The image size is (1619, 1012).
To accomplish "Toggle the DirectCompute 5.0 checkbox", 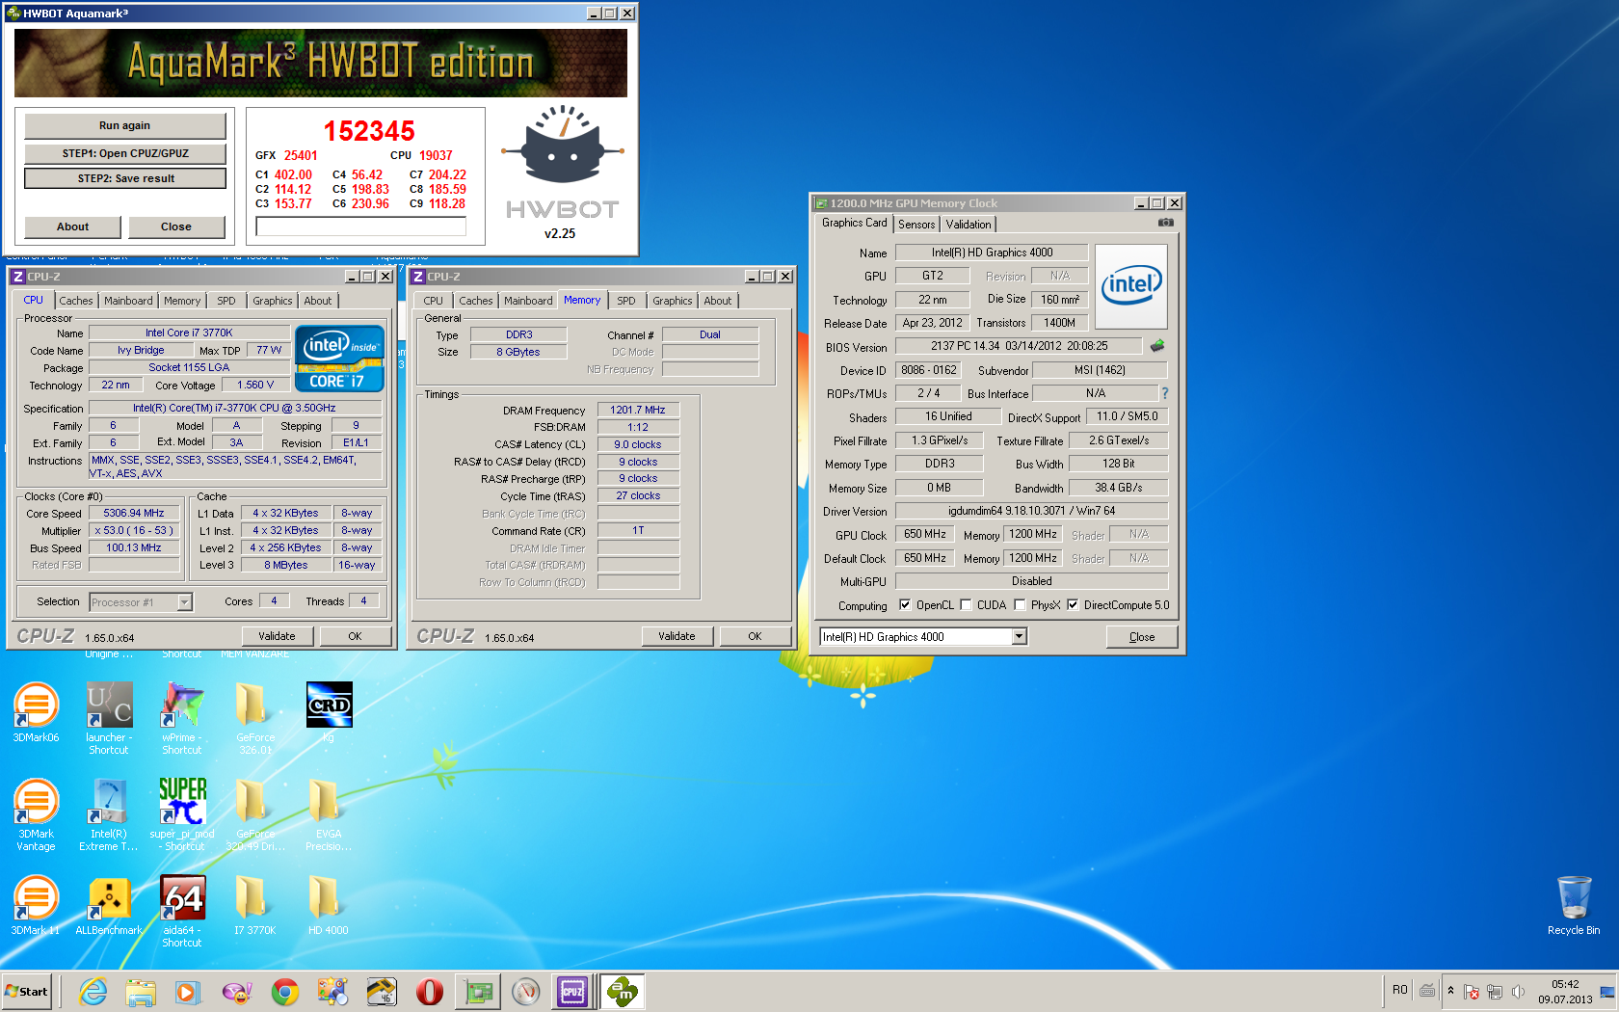I will (x=1073, y=605).
